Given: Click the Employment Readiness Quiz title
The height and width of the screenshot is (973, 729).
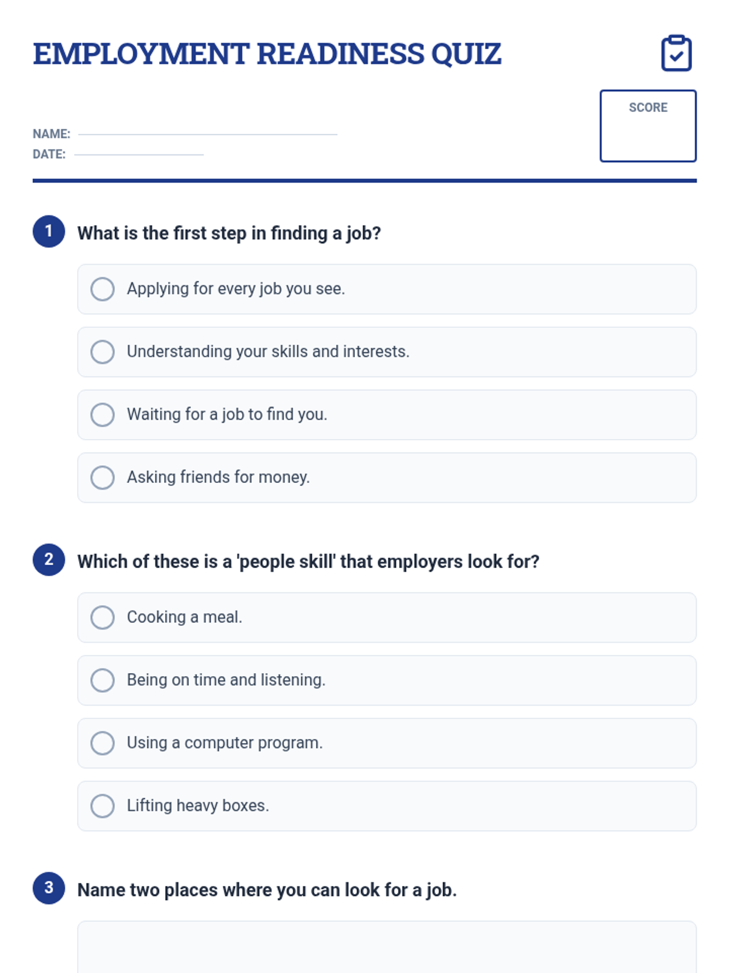Looking at the screenshot, I should point(267,54).
